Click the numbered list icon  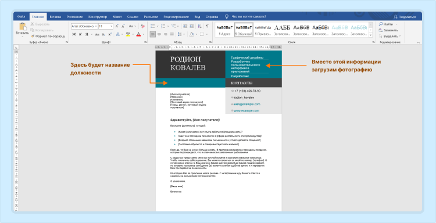tap(163, 26)
